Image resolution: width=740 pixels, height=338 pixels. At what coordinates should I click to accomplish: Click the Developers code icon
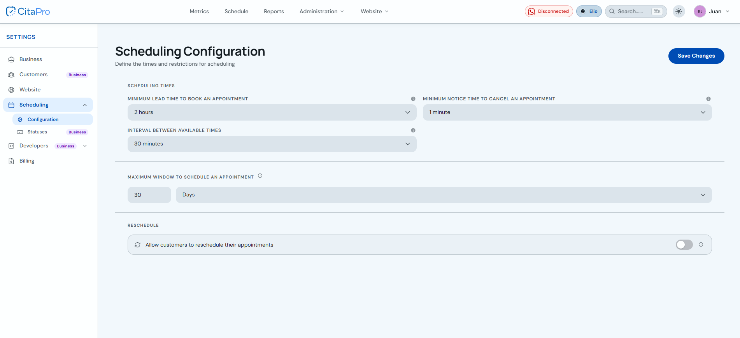11,146
